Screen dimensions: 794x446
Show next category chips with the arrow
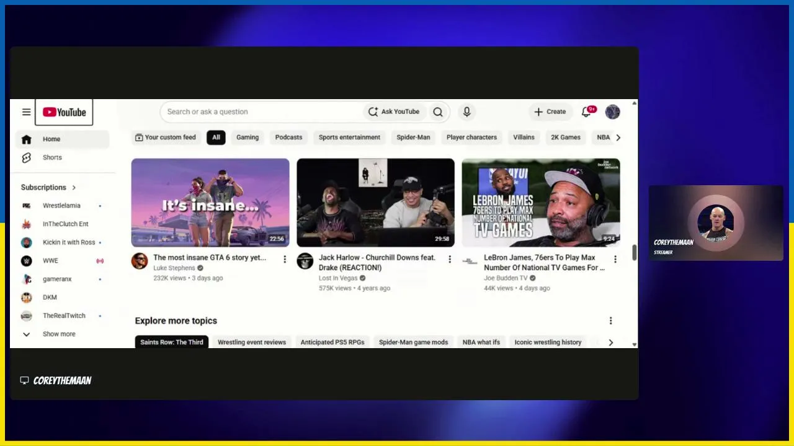click(x=618, y=138)
